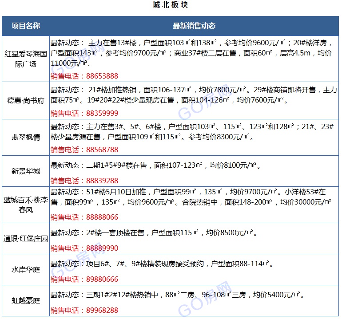
Task: Select project name 红星爱琴海国际广场
Action: (x=26, y=59)
